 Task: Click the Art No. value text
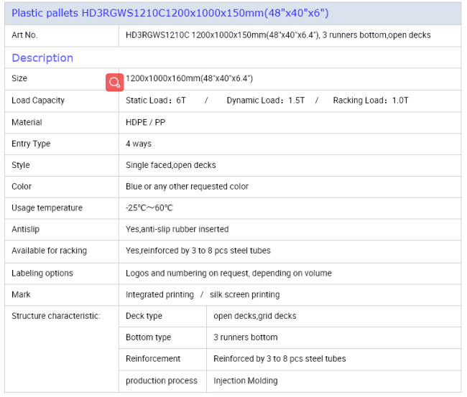277,34
